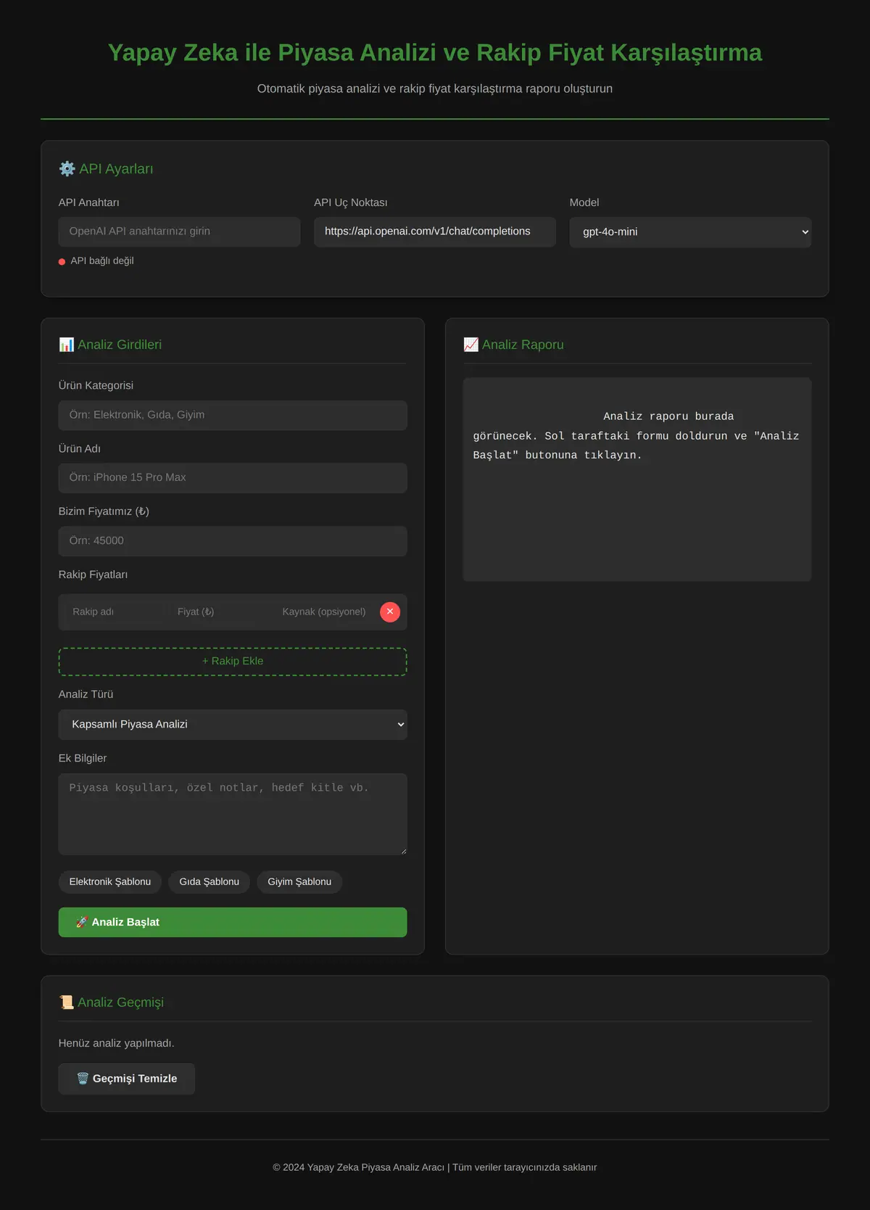Click the 'API bağlı değil' status text

[102, 261]
